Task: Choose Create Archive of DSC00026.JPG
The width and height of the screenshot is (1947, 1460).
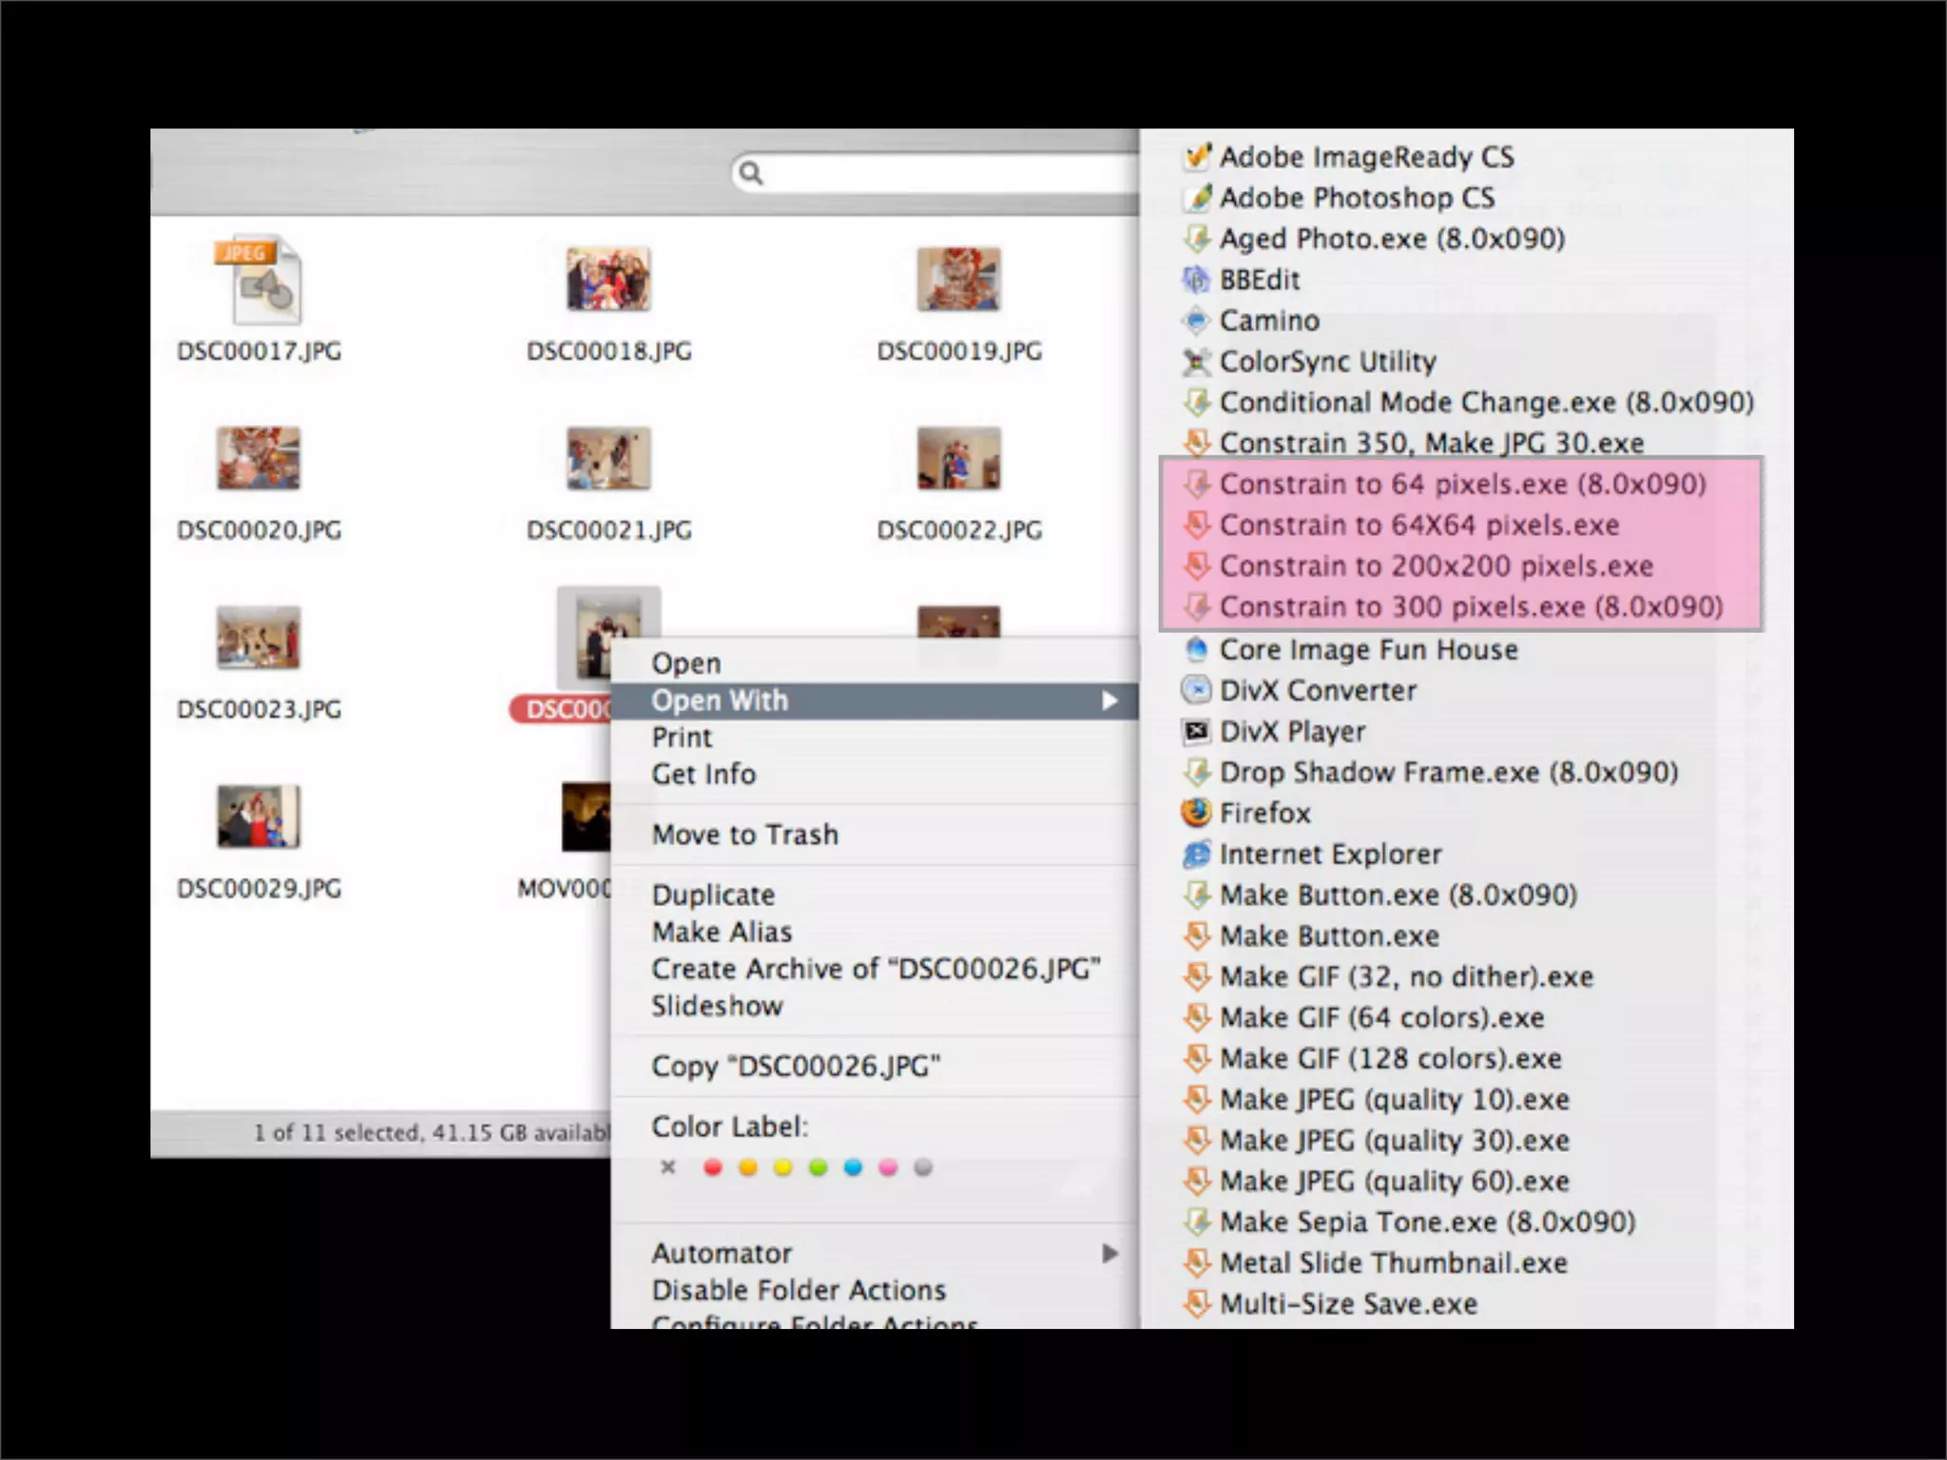Action: [x=875, y=969]
